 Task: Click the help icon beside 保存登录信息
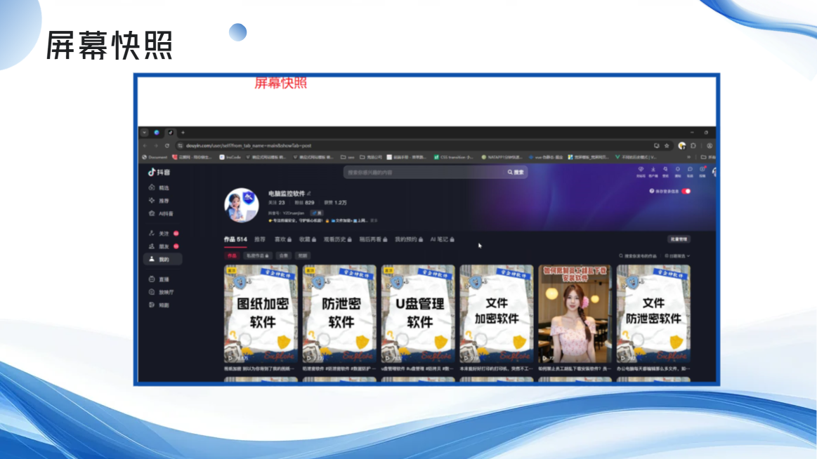point(651,191)
